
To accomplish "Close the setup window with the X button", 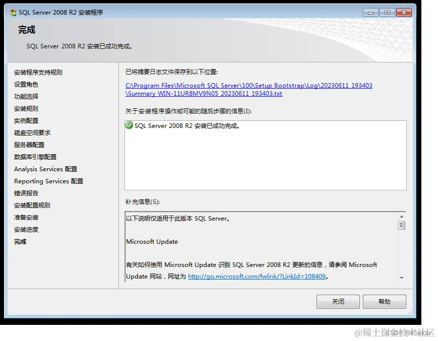I will (x=404, y=13).
